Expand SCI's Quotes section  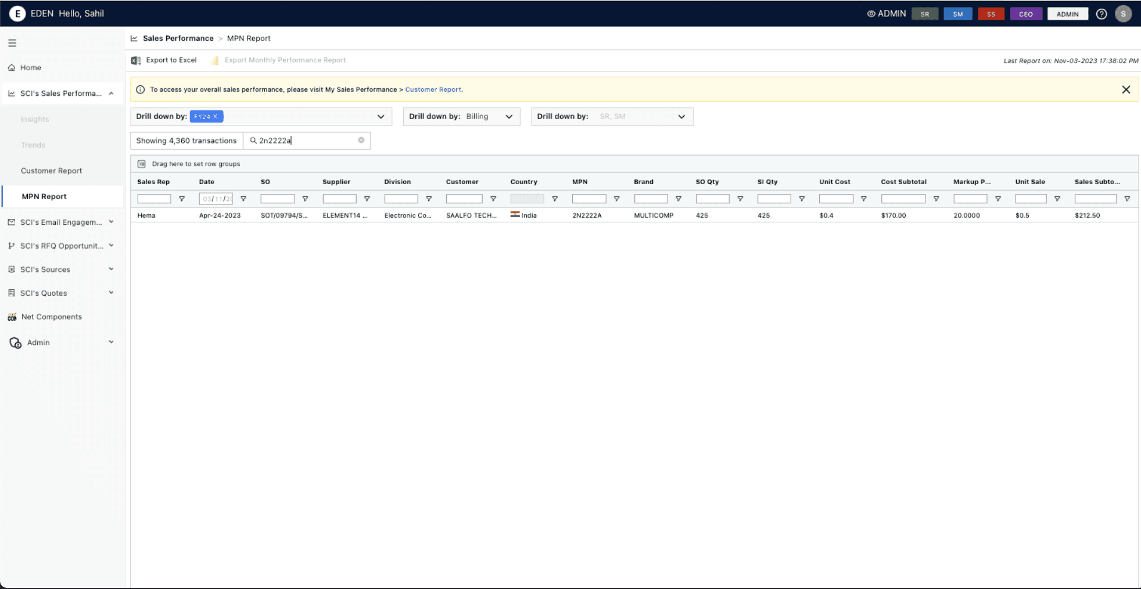click(x=111, y=293)
